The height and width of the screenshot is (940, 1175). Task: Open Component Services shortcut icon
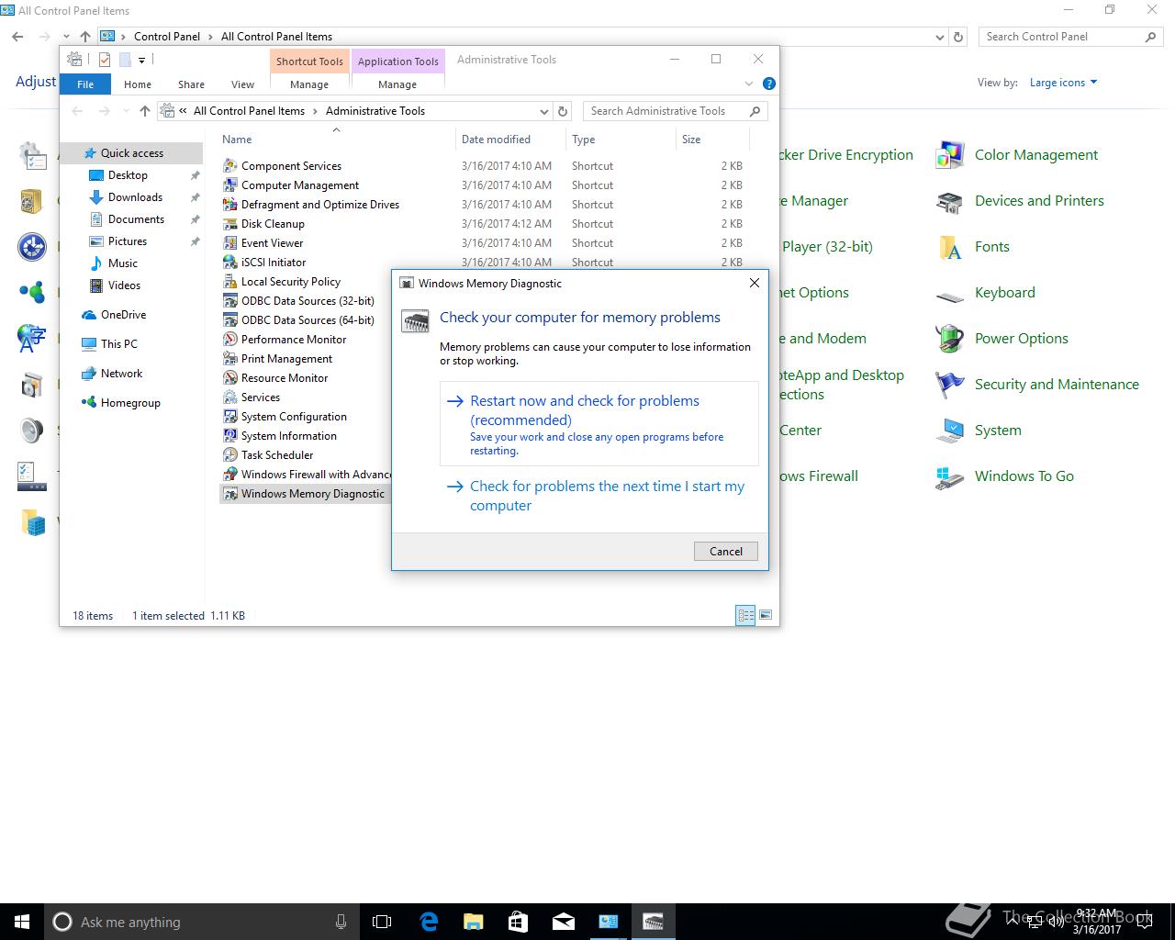(x=230, y=166)
